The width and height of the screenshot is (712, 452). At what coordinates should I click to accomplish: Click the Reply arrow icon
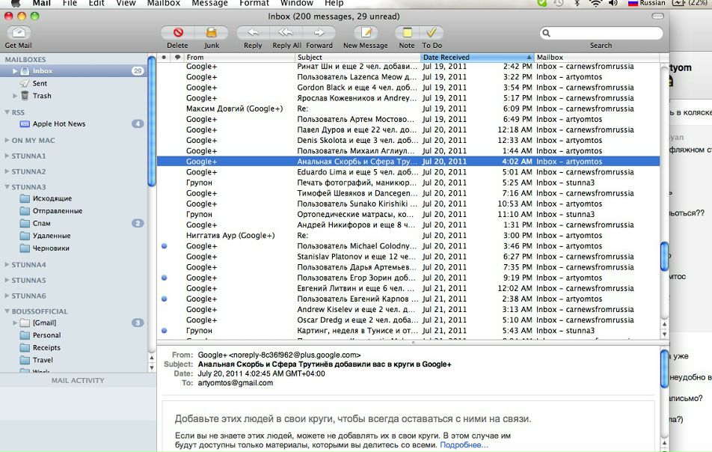coord(253,33)
